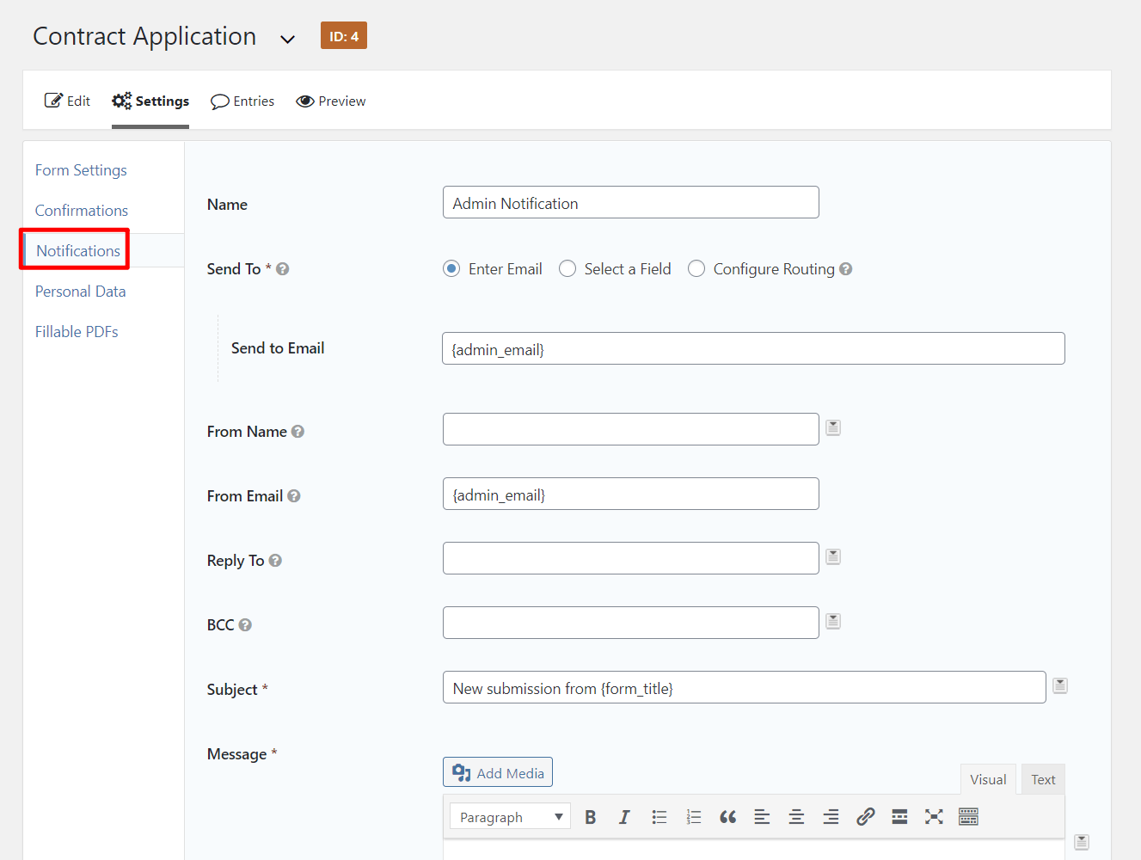Insert a hyperlink using the editor toolbar

[x=865, y=816]
